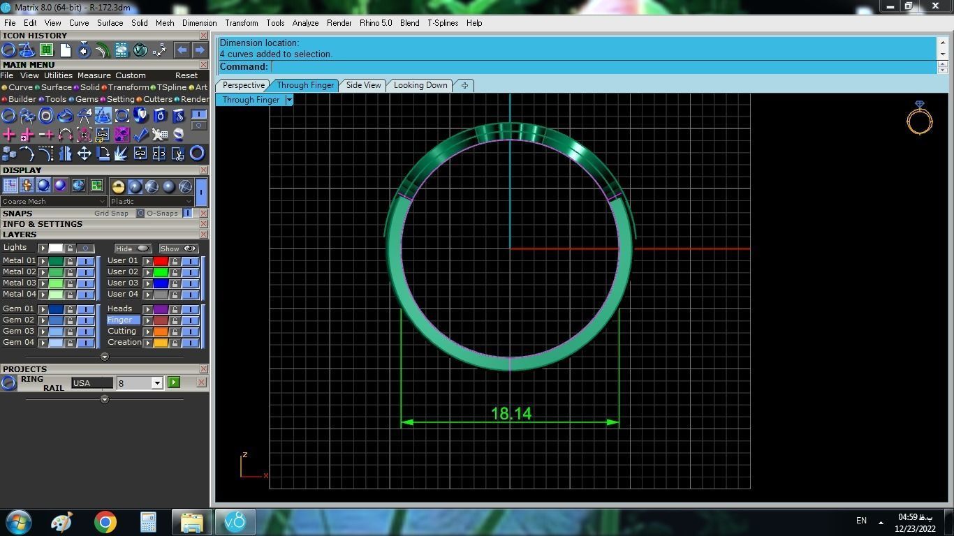Click the explode burst tool icon
The width and height of the screenshot is (954, 536).
(122, 153)
